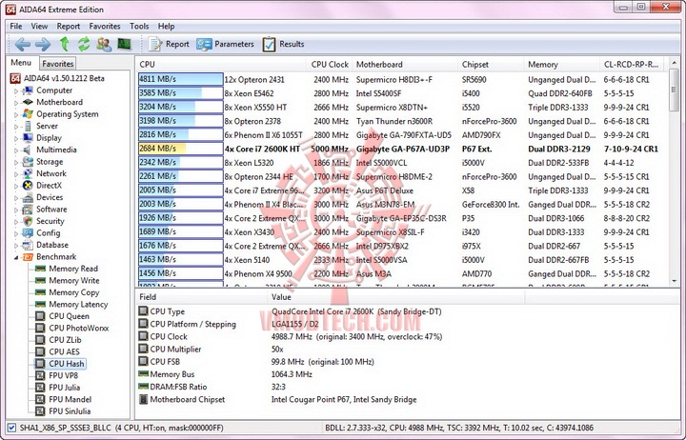The image size is (686, 440).
Task: Expand the Computer tree node
Action: click(x=16, y=91)
